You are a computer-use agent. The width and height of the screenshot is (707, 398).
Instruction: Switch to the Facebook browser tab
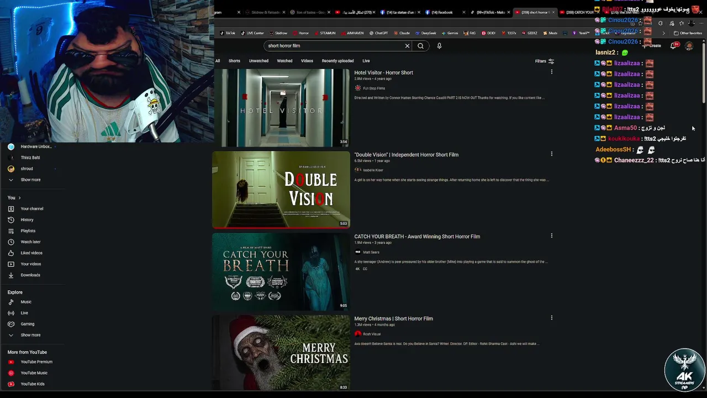click(x=445, y=12)
